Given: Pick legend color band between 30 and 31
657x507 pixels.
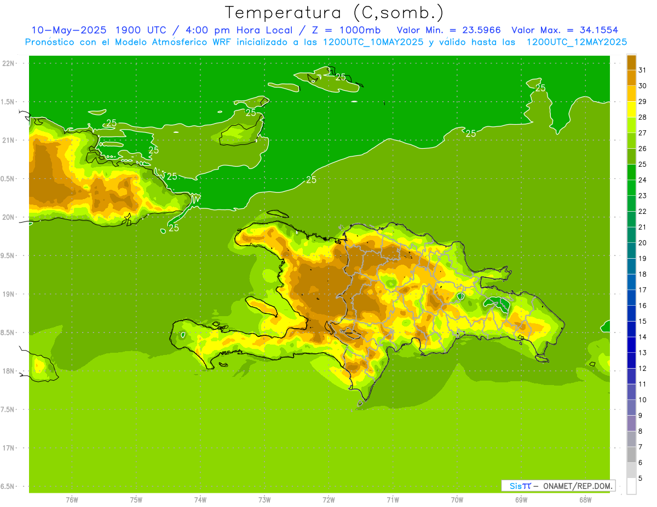Looking at the screenshot, I should 631,78.
